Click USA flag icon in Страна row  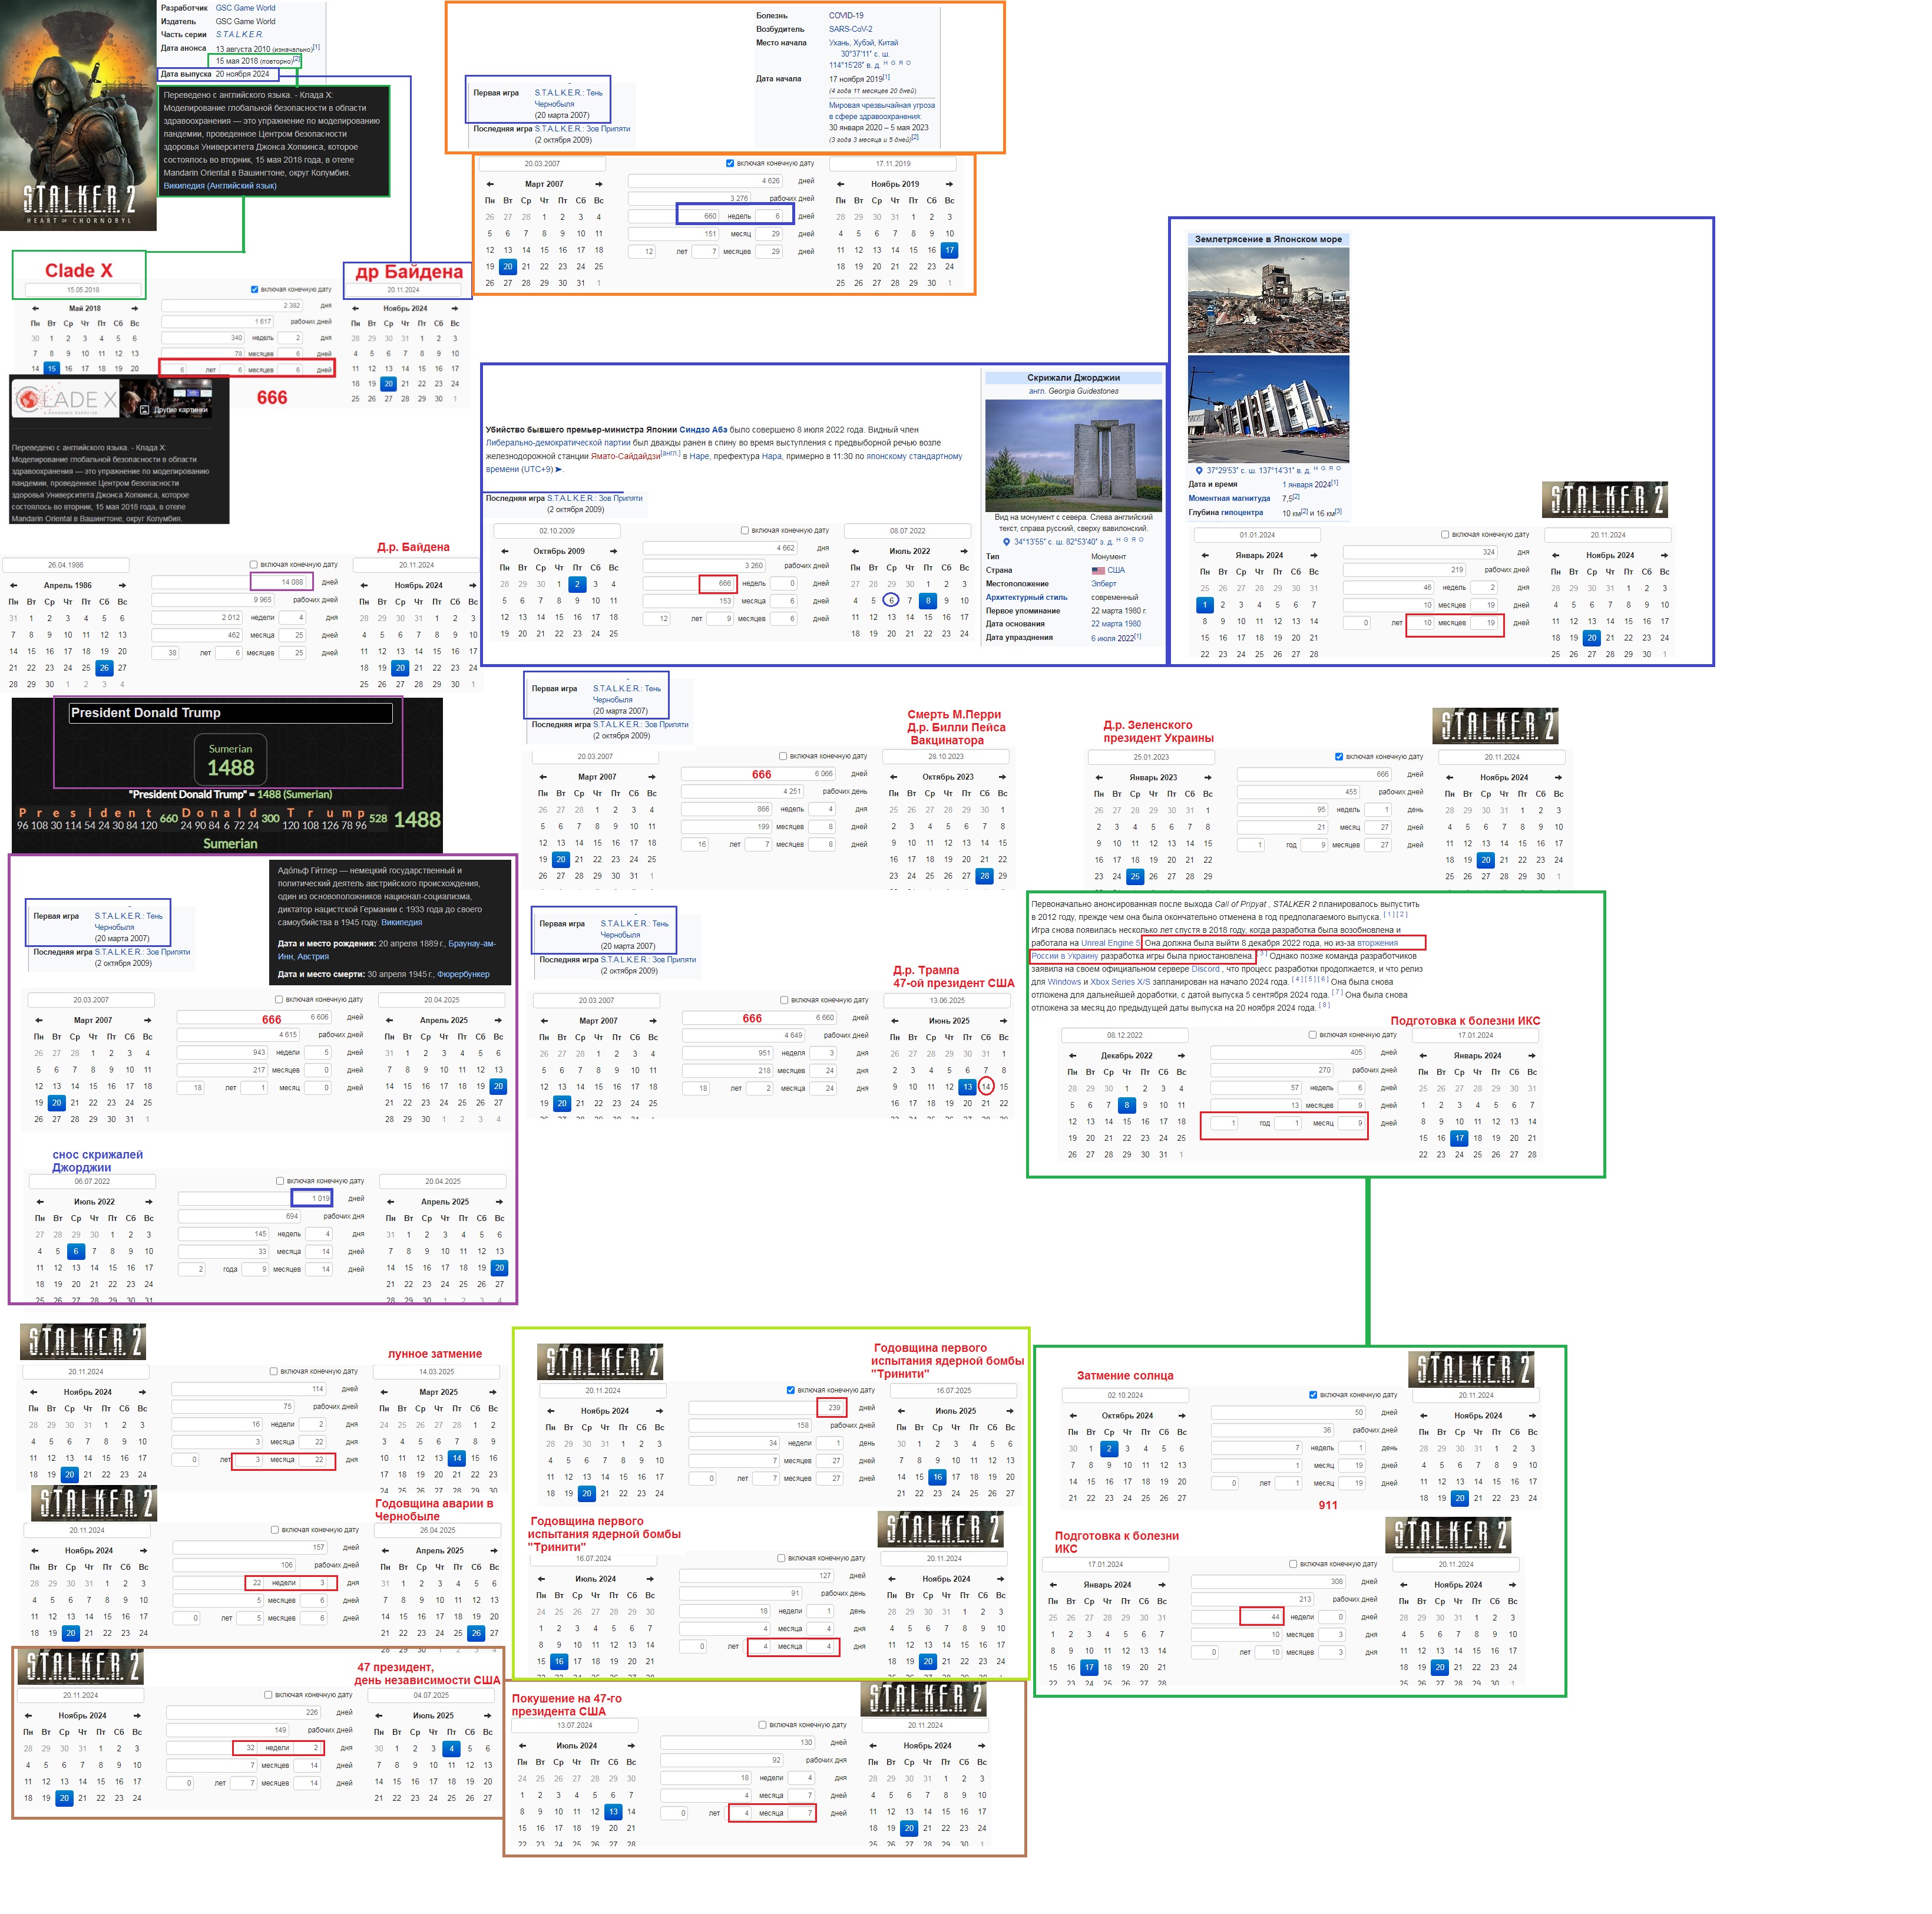pos(1098,570)
